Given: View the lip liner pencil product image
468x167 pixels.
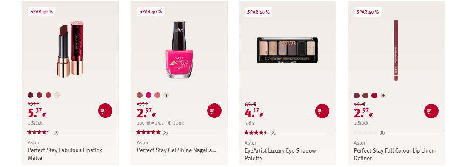Looking at the screenshot, I should pos(396,50).
